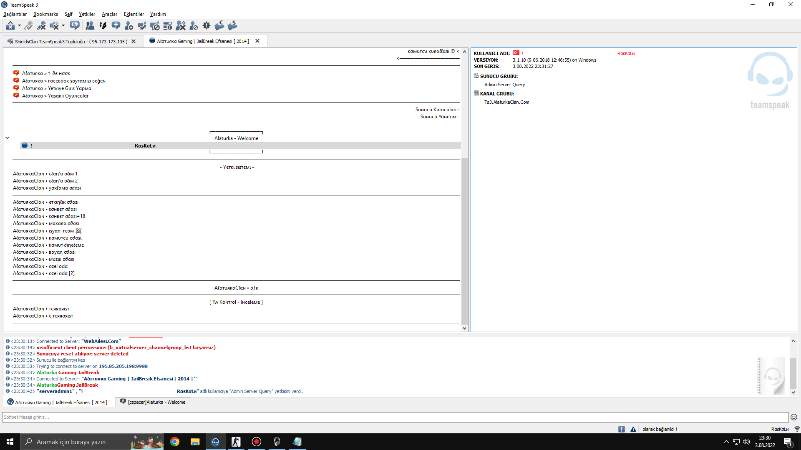Click the users crossed-out toolbar icon
This screenshot has height=450, width=801.
pyautogui.click(x=181, y=26)
